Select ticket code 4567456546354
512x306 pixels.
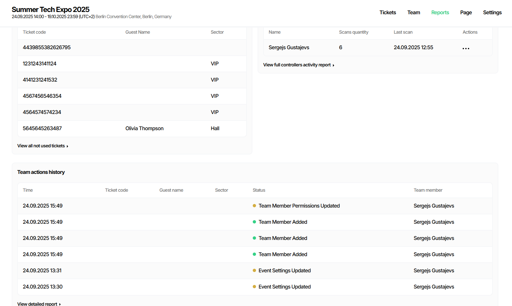pyautogui.click(x=42, y=96)
